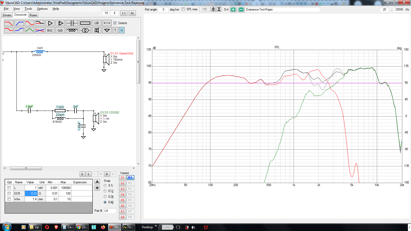The width and height of the screenshot is (411, 231).
Task: Add a first-order high-pass filter block
Action: click(x=19, y=23)
